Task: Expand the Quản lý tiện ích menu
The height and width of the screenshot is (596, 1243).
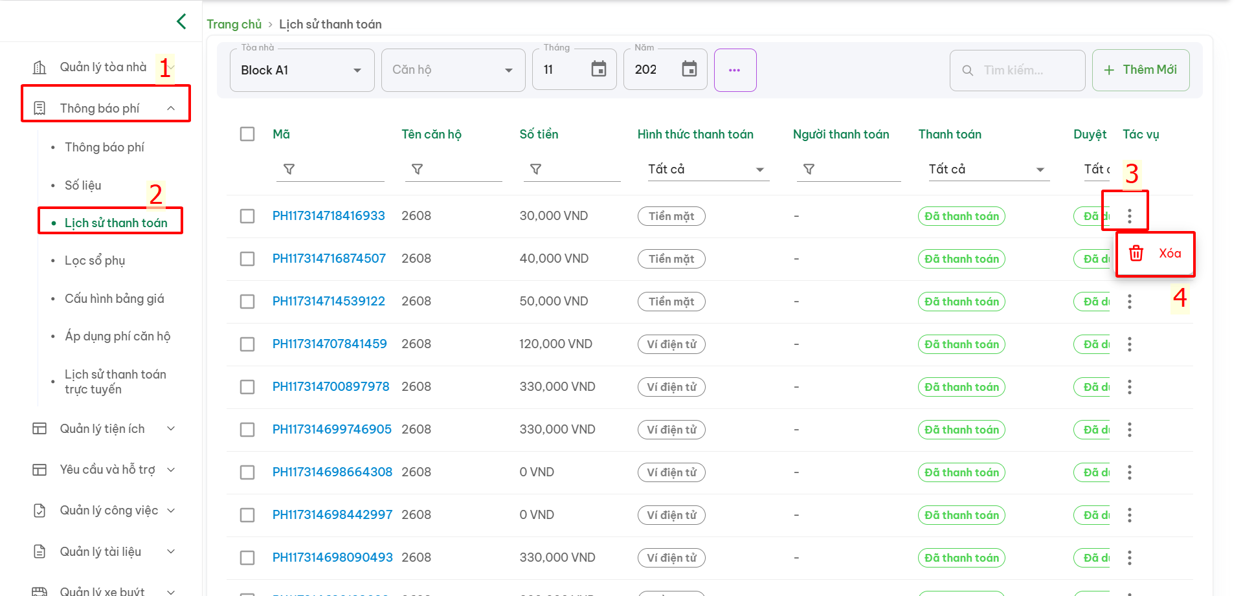Action: coord(171,428)
